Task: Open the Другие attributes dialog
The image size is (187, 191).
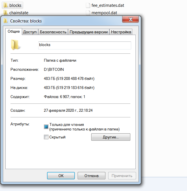Action: pyautogui.click(x=111, y=137)
